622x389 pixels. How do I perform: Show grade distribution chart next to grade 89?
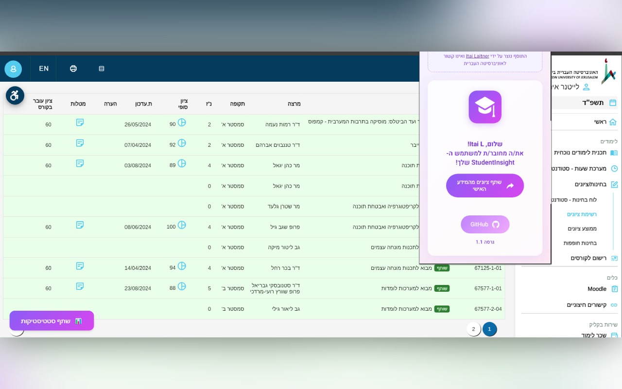(x=182, y=163)
